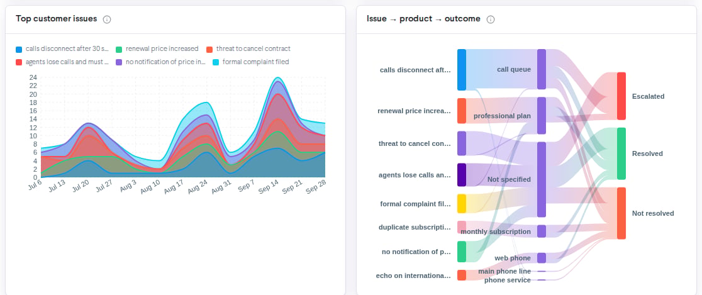Toggle 'agents lose calls and must...' legend entry
The width and height of the screenshot is (702, 295).
click(x=62, y=62)
